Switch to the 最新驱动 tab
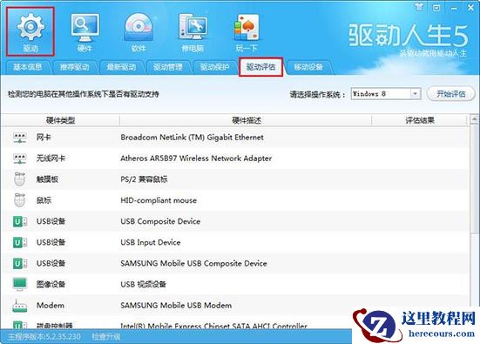This screenshot has height=344, width=480. [121, 67]
